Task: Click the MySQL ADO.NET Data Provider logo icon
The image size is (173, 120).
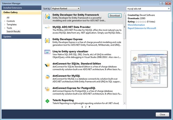Action: (x=47, y=28)
